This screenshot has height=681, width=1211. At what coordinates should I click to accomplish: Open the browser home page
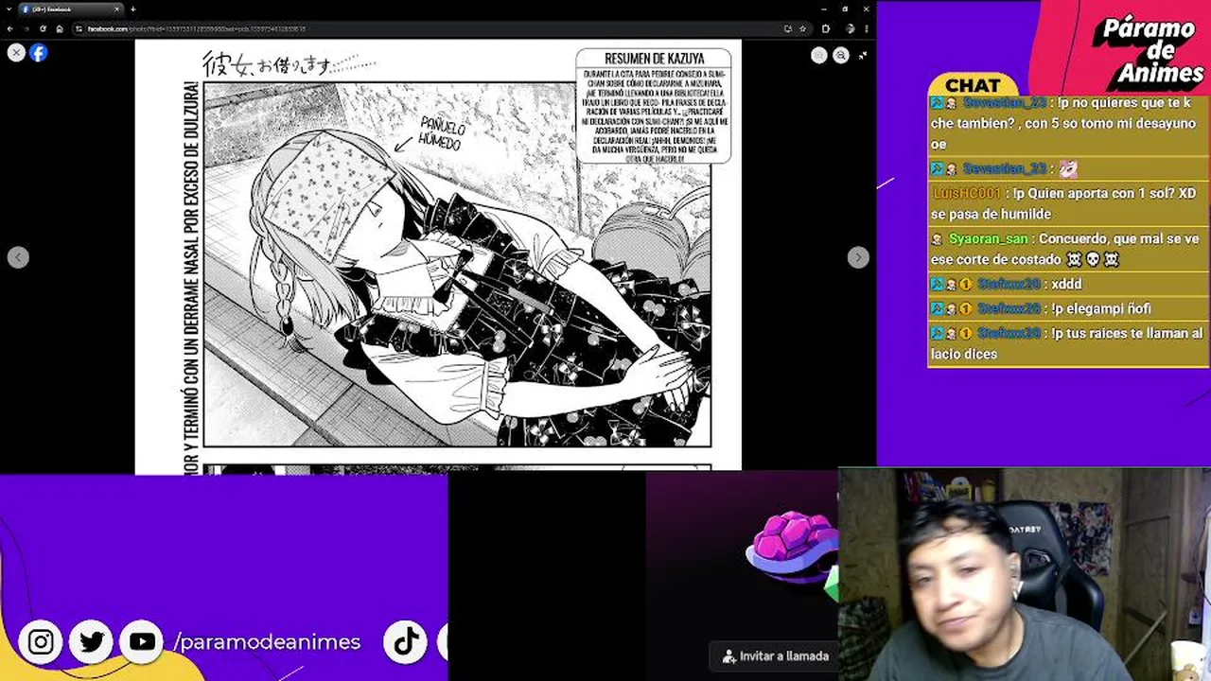59,28
